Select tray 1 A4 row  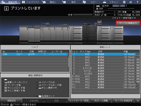pos(106,54)
